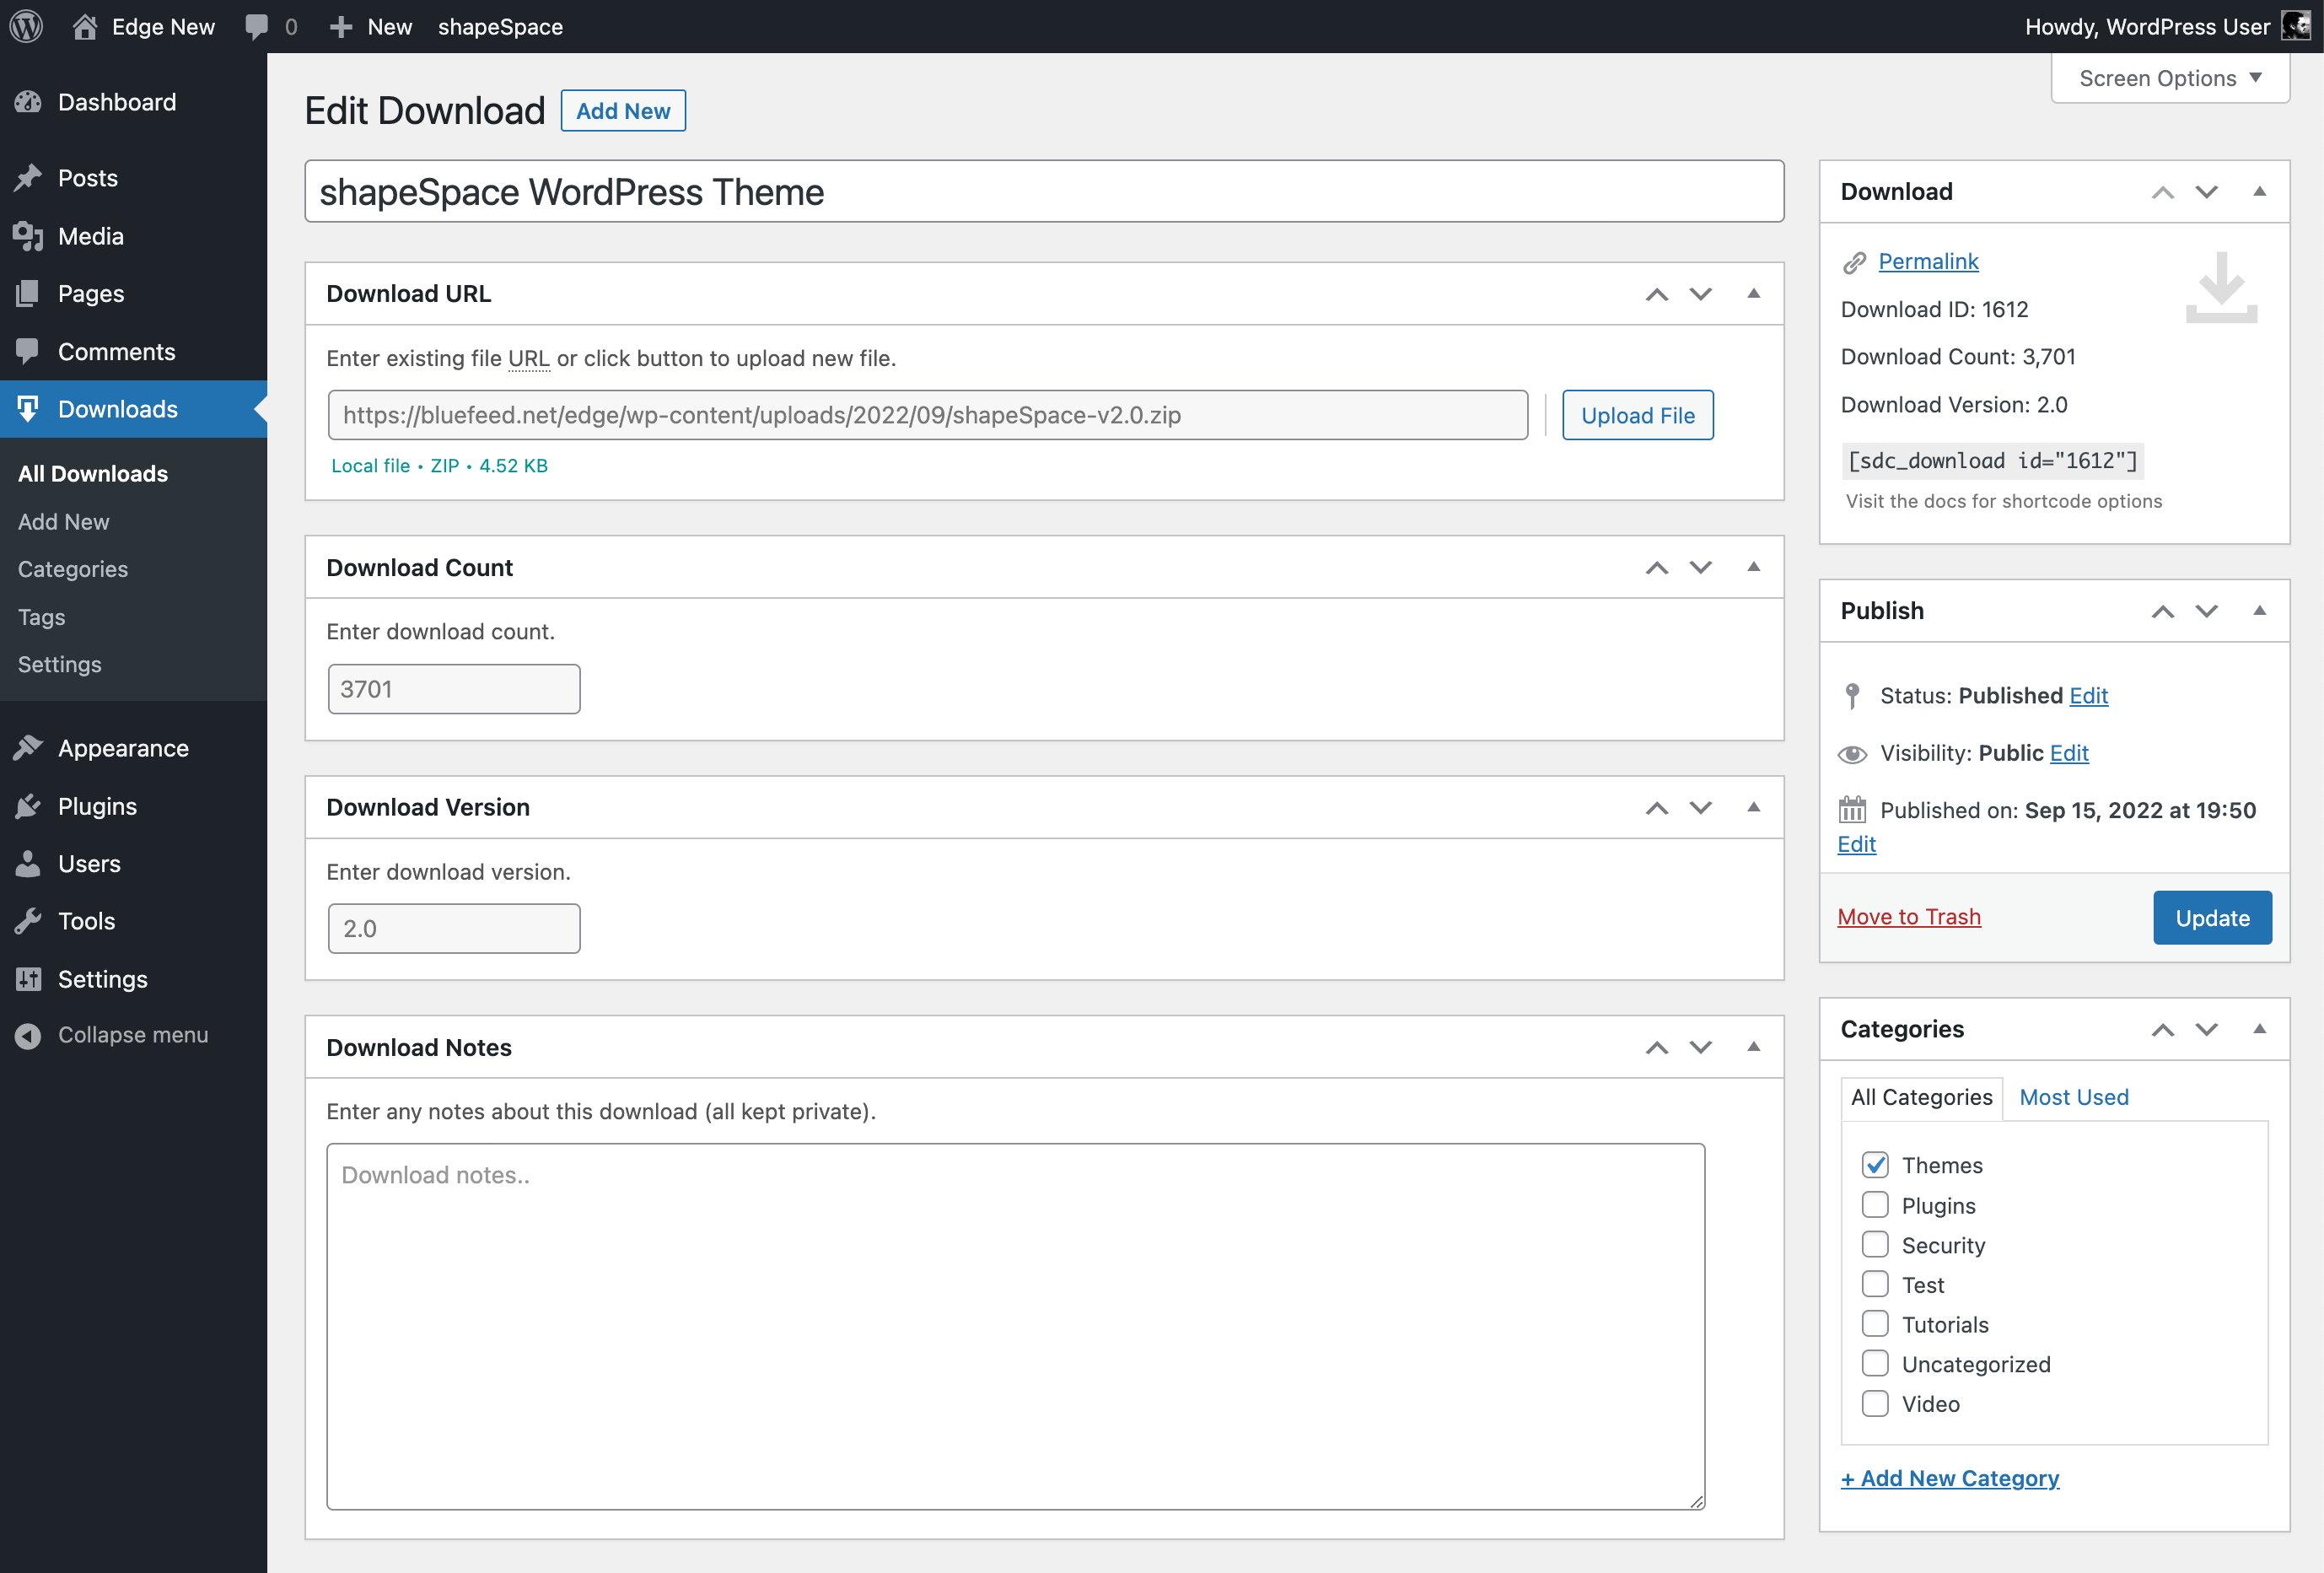Viewport: 2324px width, 1573px height.
Task: Click the Plugins plug icon
Action: click(x=28, y=806)
